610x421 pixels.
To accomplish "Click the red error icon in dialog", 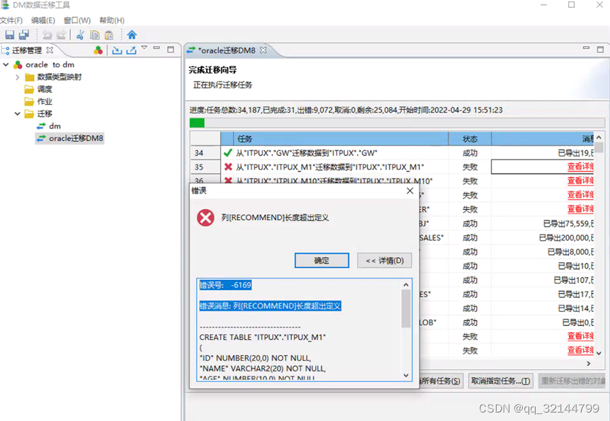I will point(205,218).
